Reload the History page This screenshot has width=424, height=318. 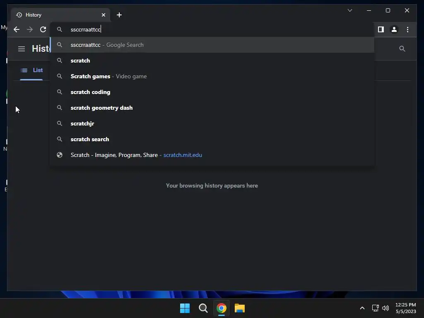[x=43, y=29]
